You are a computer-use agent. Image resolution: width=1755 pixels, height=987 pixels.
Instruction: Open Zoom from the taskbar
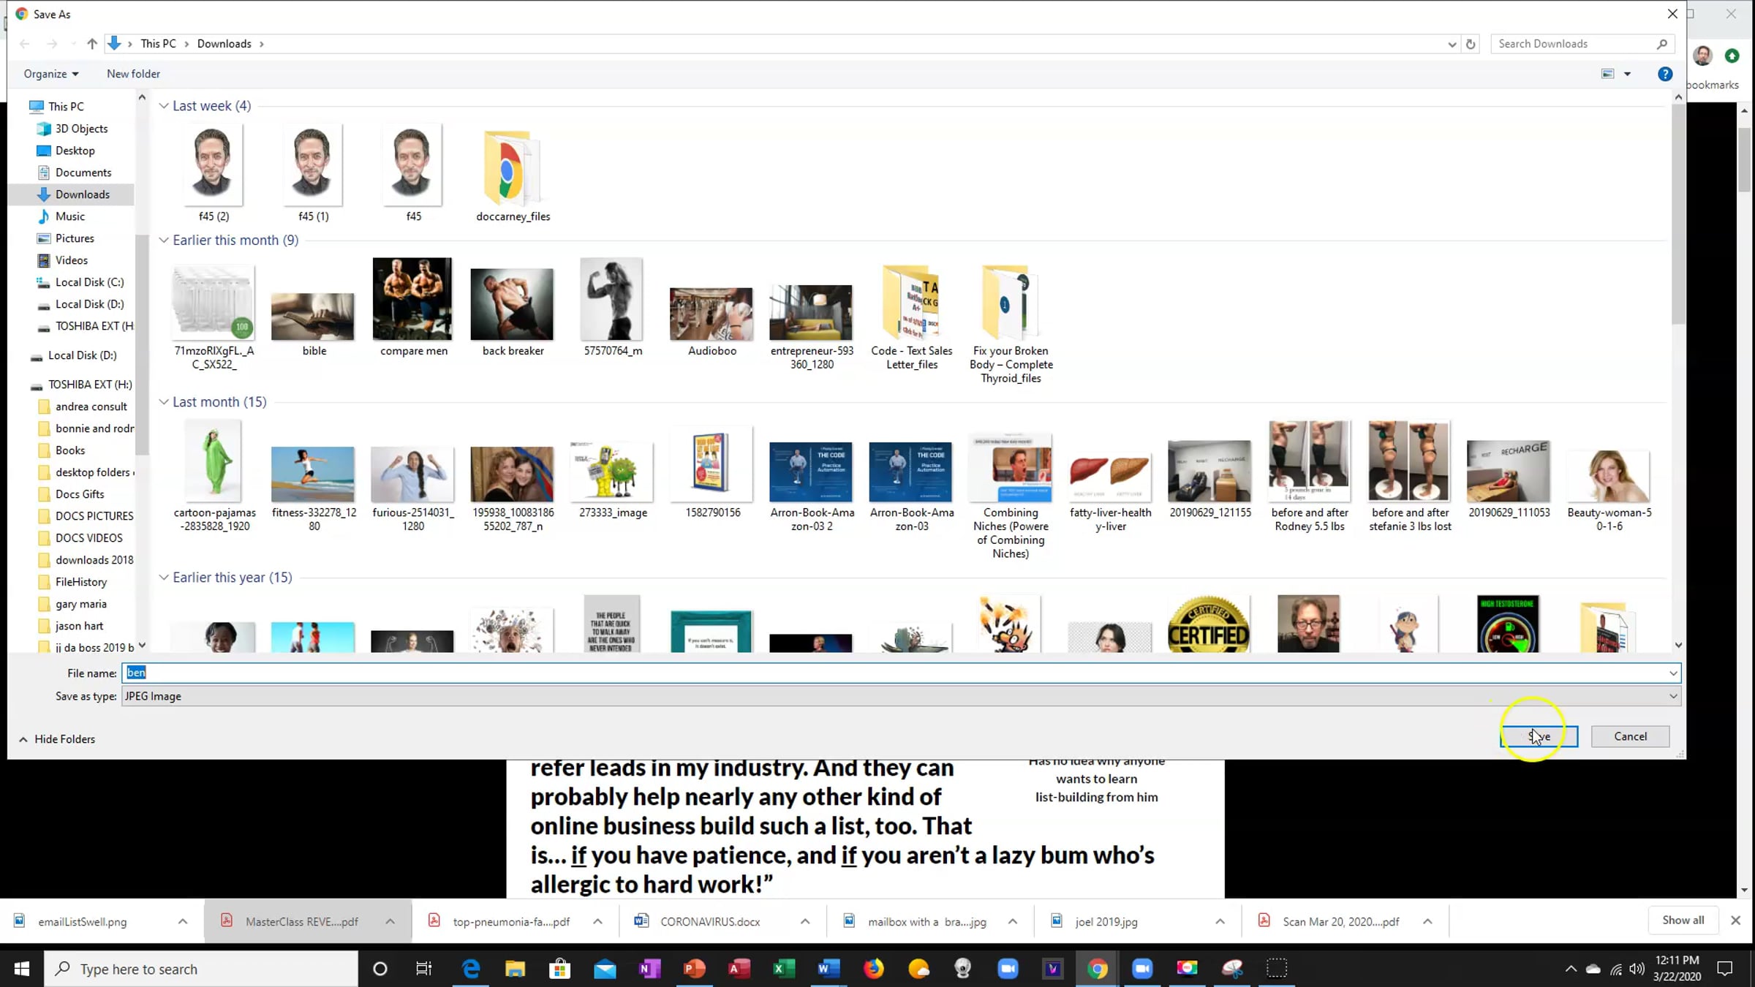[x=1008, y=969]
